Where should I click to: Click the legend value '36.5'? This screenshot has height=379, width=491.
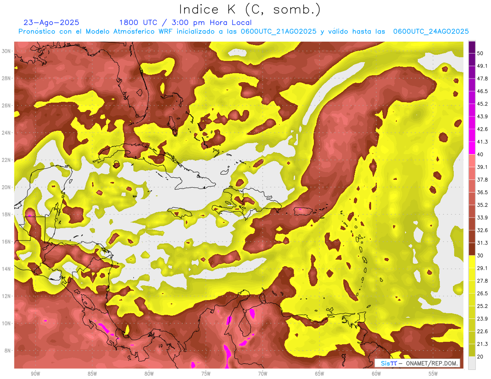[482, 192]
